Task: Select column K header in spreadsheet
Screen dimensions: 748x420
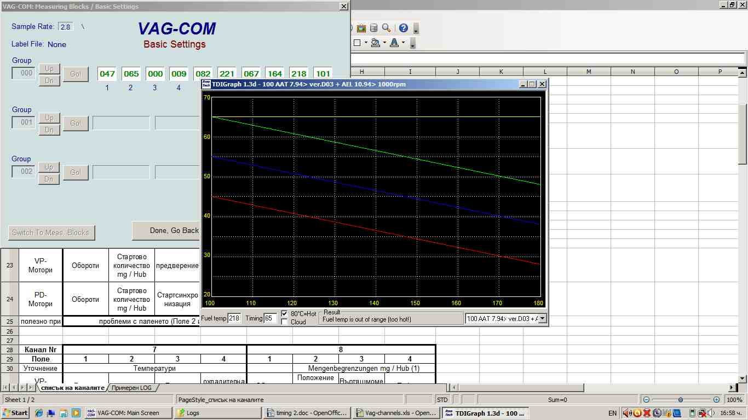Action: click(x=501, y=72)
